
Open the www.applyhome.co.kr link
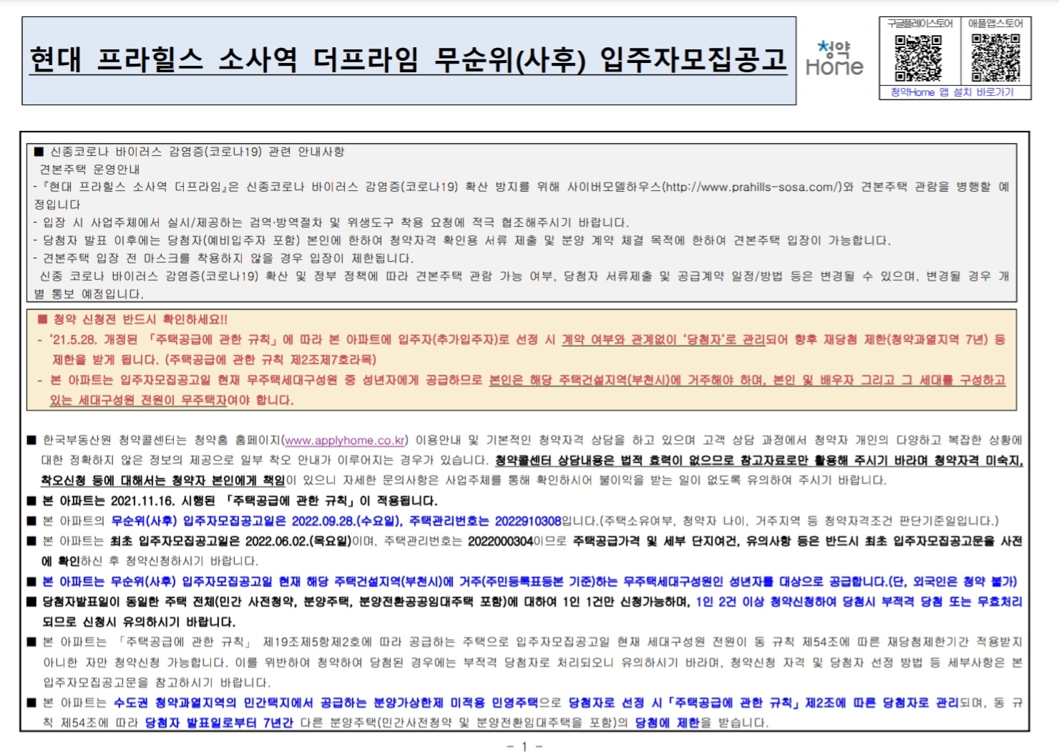click(346, 440)
